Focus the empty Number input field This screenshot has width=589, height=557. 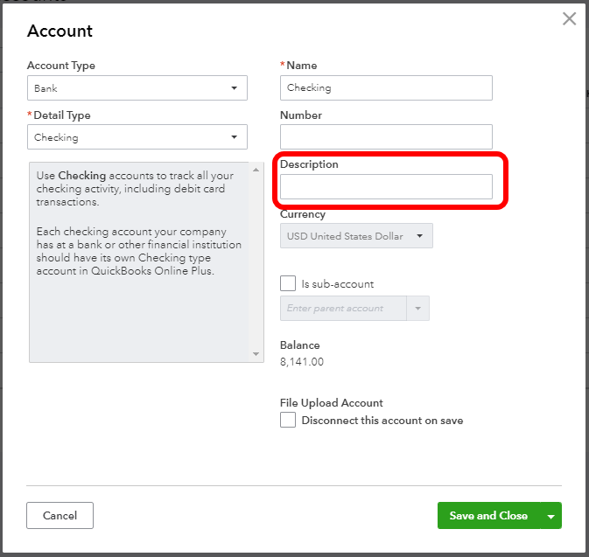click(386, 136)
